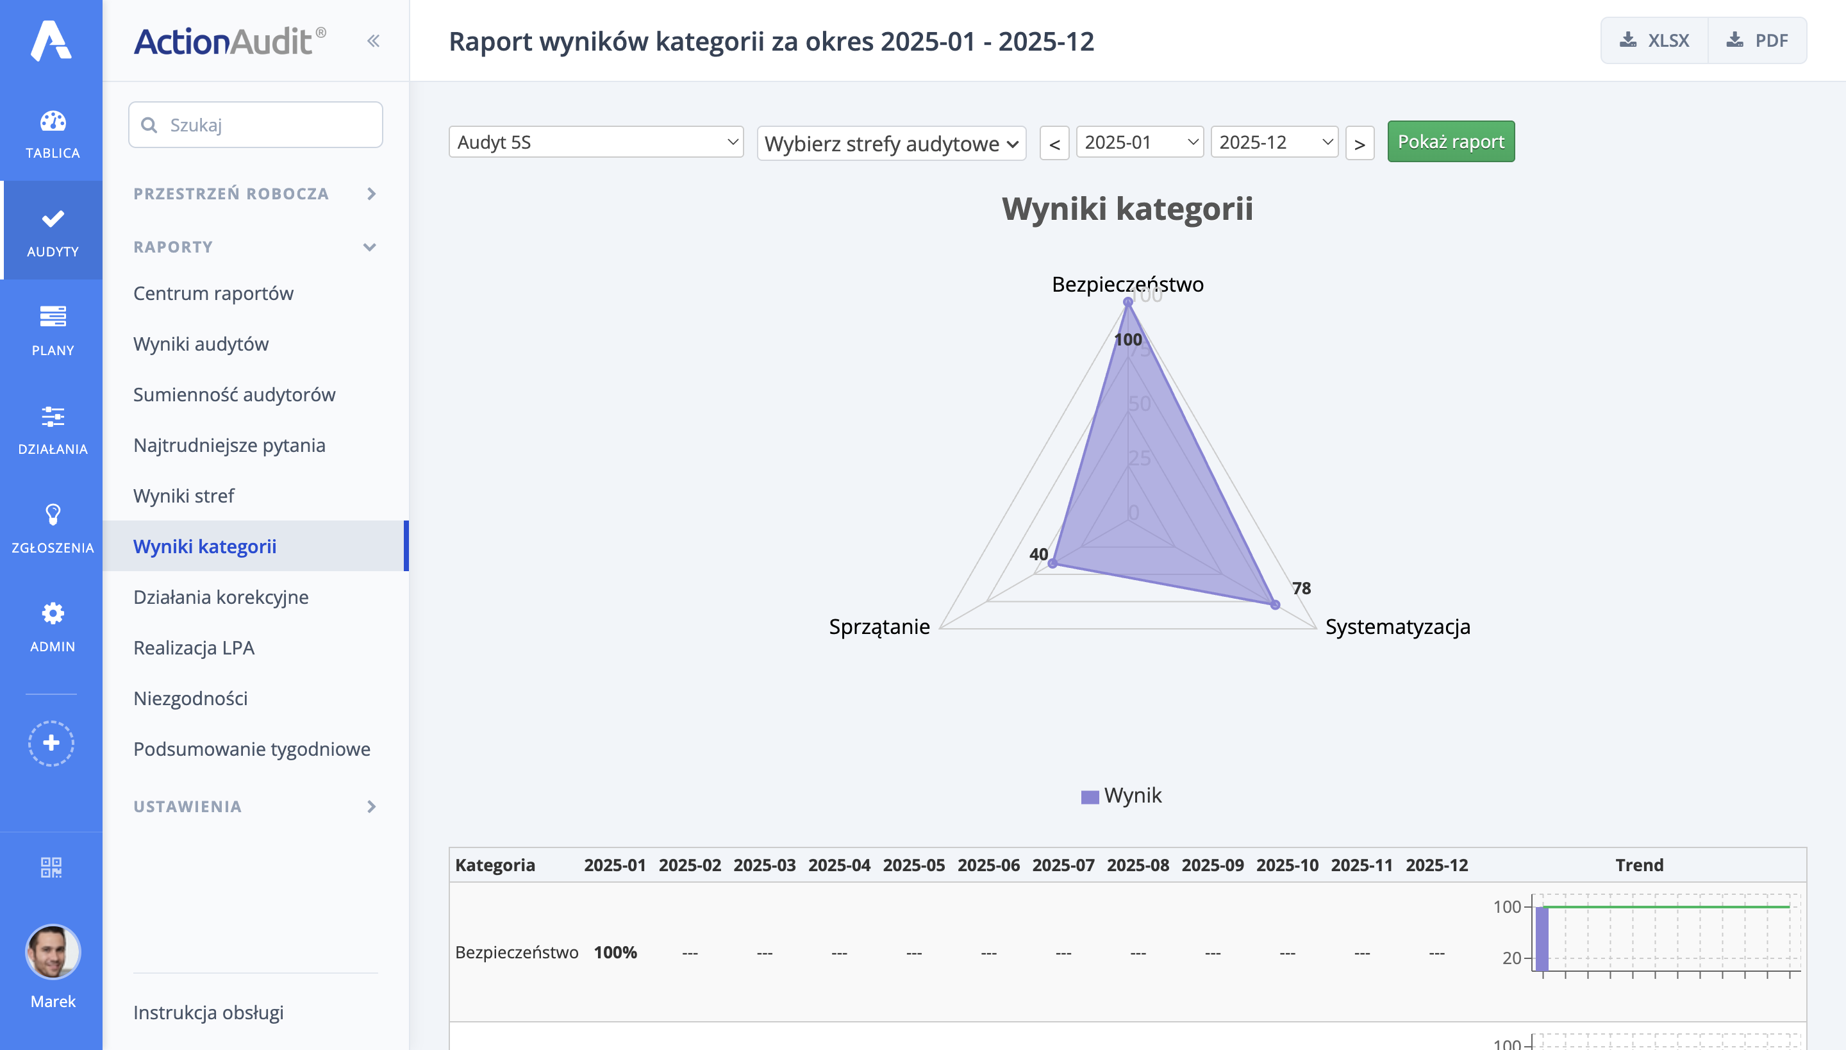The height and width of the screenshot is (1050, 1846).
Task: Open the ZGŁOSZENIA lightbulb icon
Action: pos(51,528)
